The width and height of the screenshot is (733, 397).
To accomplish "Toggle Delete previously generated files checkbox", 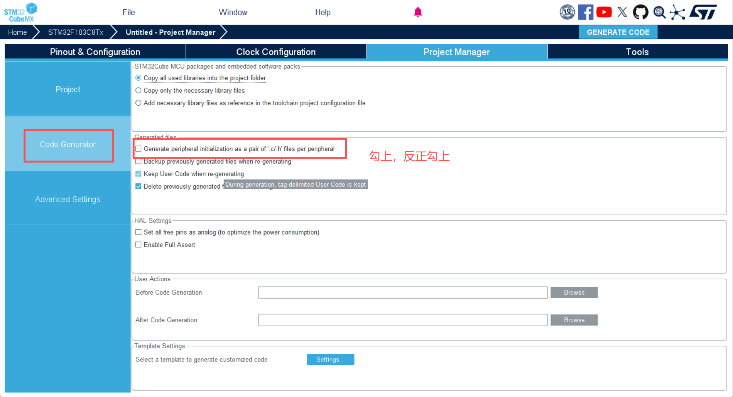I will pyautogui.click(x=138, y=186).
